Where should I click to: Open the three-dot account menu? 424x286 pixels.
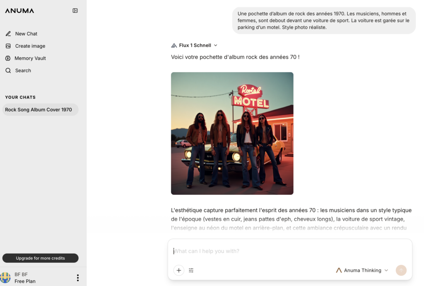(77, 278)
